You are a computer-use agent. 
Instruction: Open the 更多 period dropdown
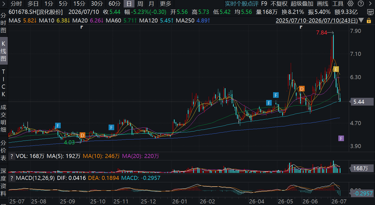tap(166, 3)
